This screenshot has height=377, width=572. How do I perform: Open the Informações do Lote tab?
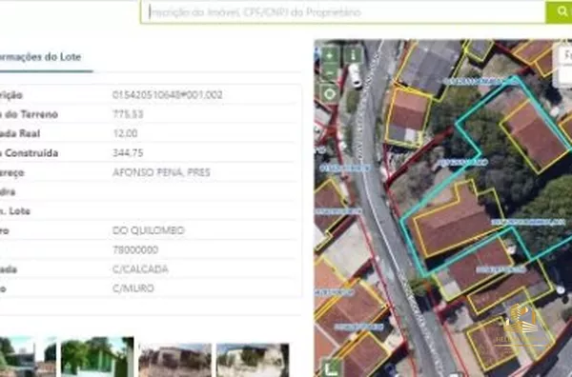(x=41, y=57)
